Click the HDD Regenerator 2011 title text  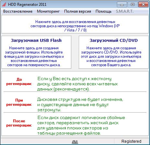27,5
